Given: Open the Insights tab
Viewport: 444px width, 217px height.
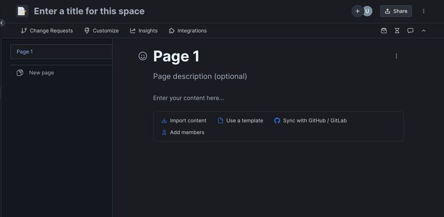Looking at the screenshot, I should pyautogui.click(x=144, y=31).
